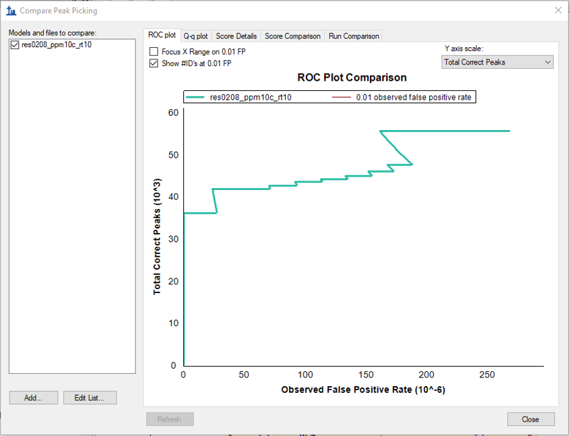Close the Compare Peak Picking dialog with X
This screenshot has width=570, height=436.
(557, 11)
